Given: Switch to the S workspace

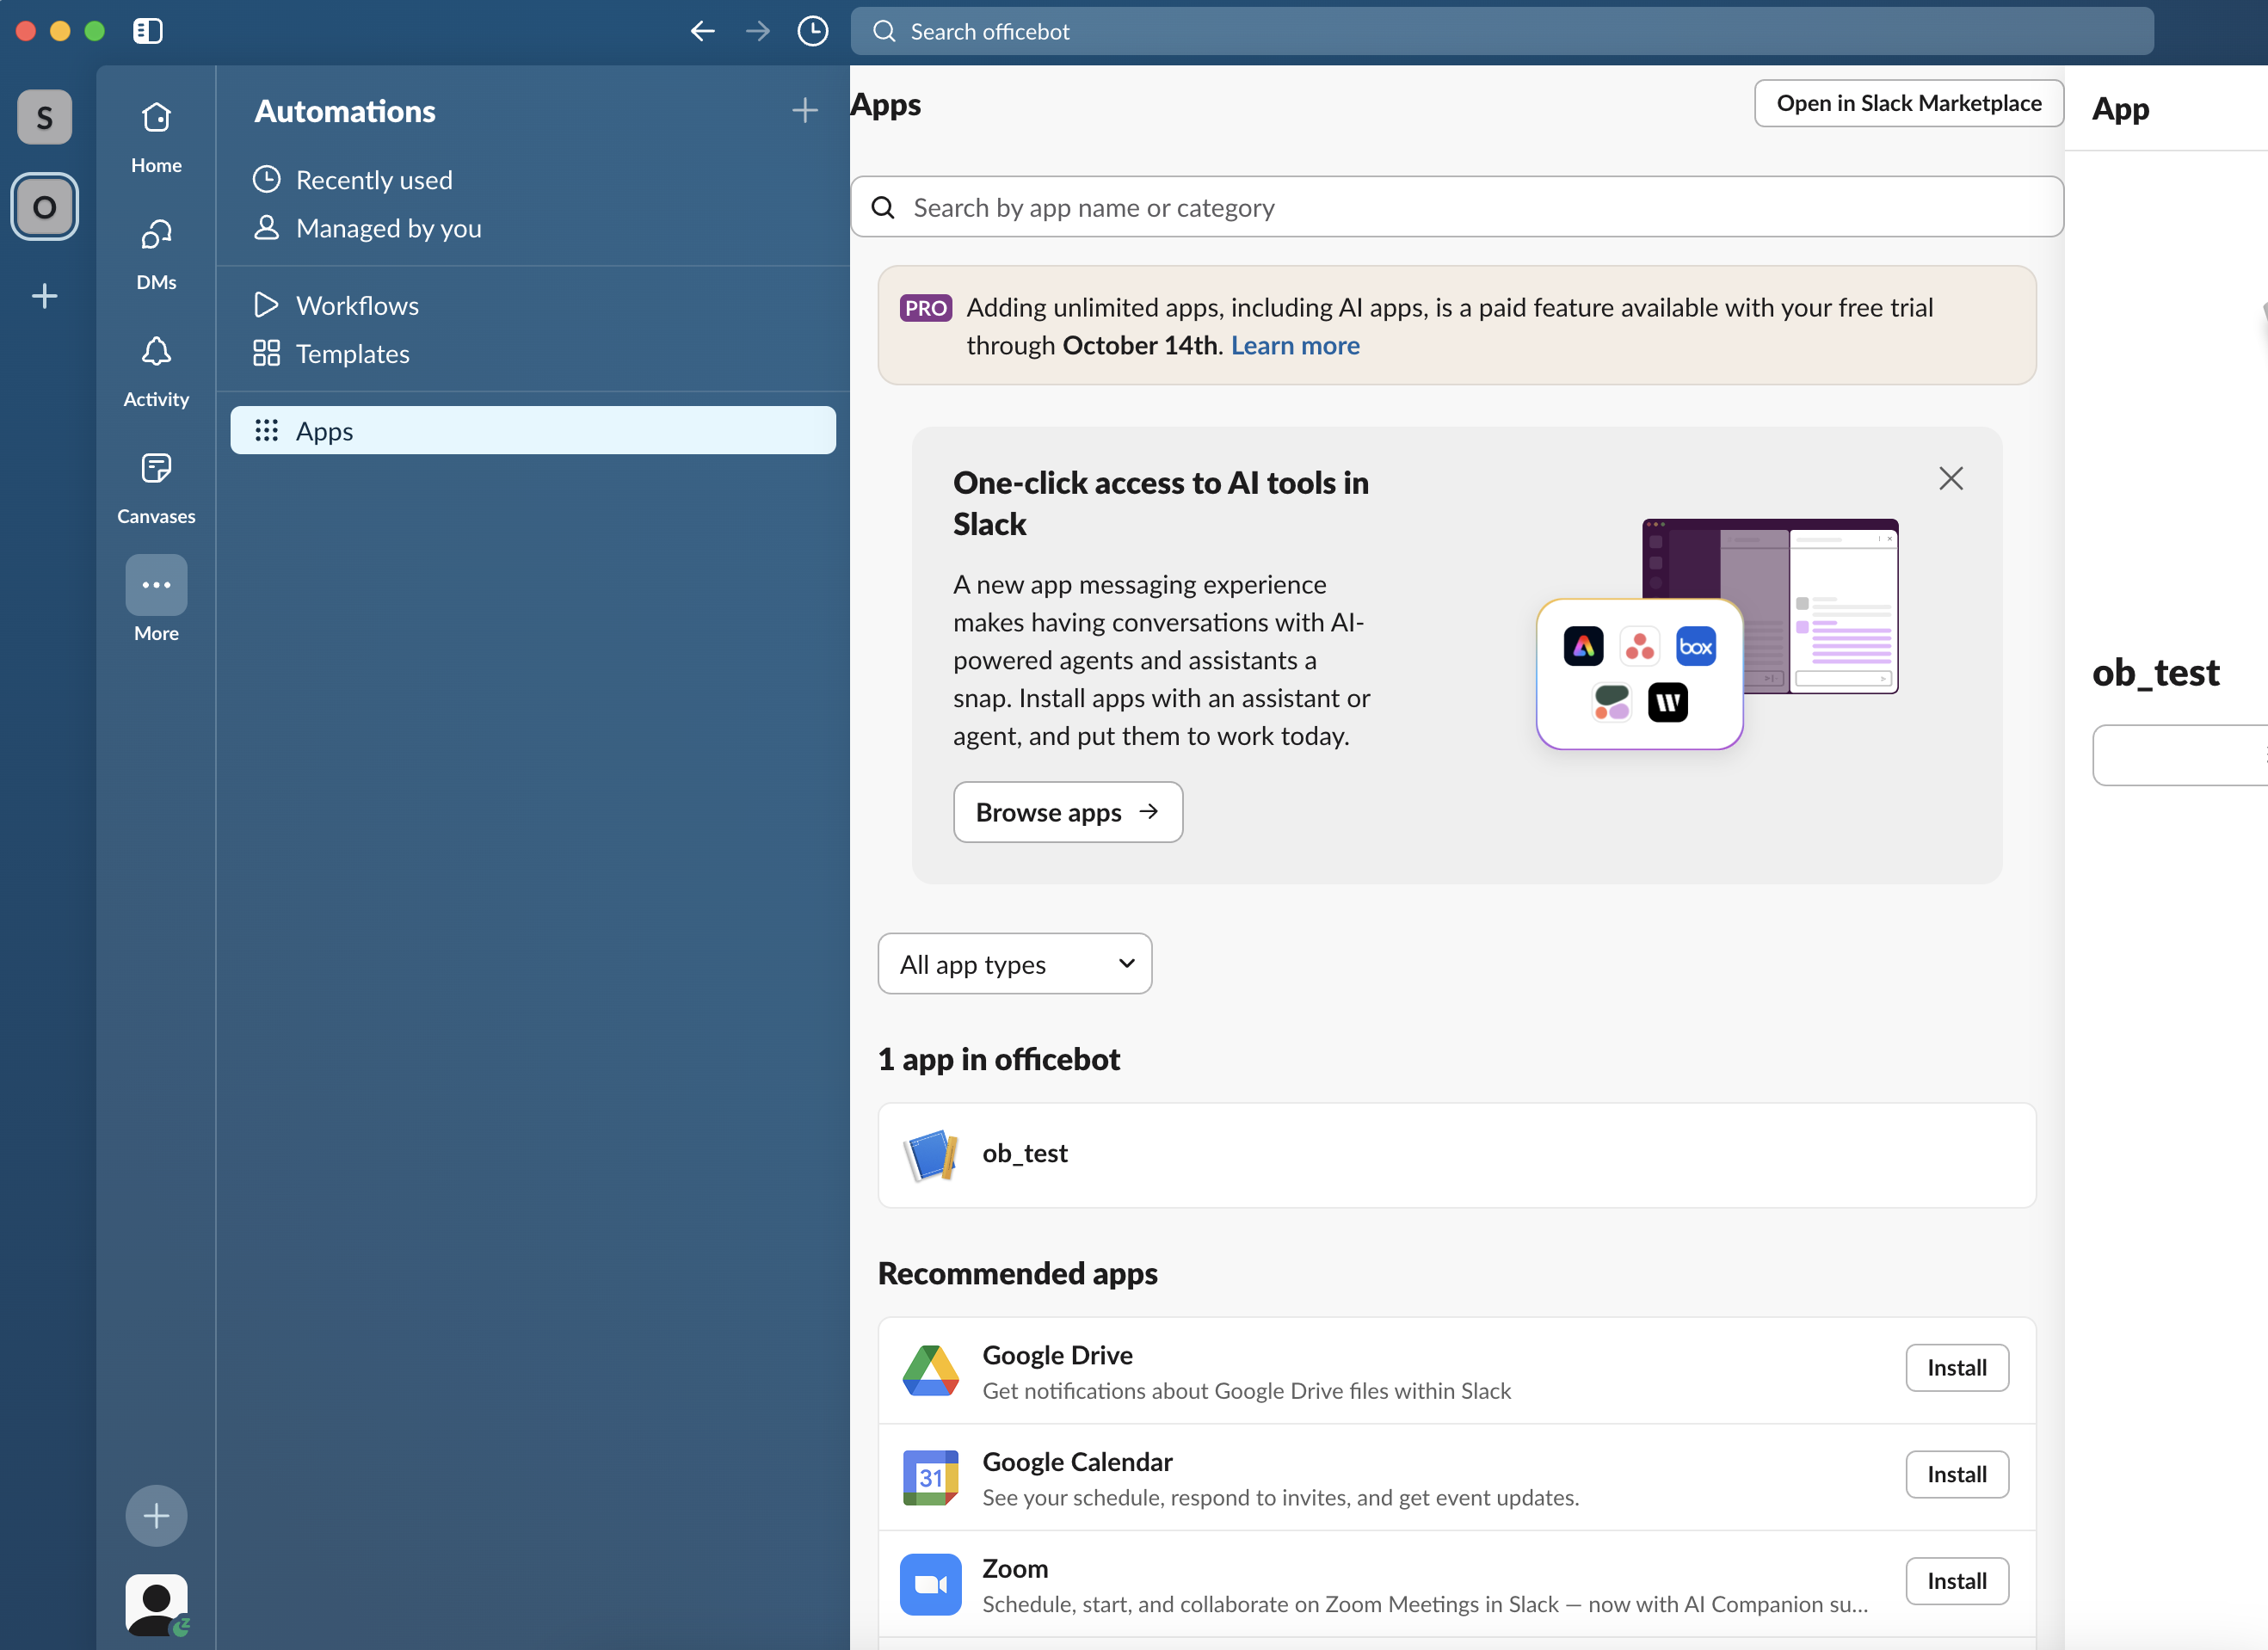Looking at the screenshot, I should [x=44, y=117].
